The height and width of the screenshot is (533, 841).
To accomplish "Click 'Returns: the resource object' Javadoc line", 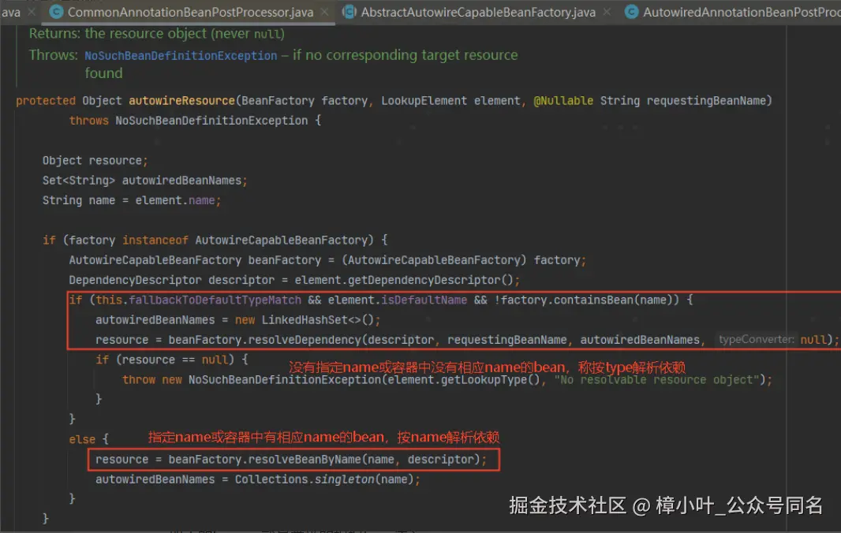I will coord(157,33).
